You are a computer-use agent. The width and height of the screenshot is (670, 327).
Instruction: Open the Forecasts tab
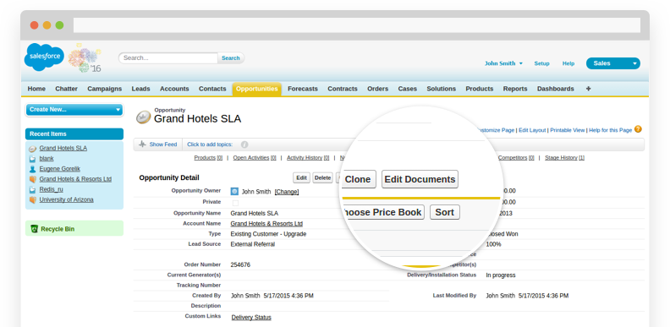coord(303,89)
